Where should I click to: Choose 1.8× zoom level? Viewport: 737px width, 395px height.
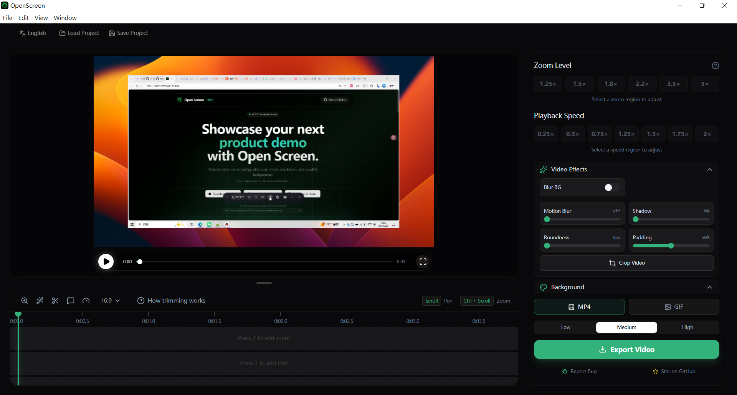tap(611, 84)
